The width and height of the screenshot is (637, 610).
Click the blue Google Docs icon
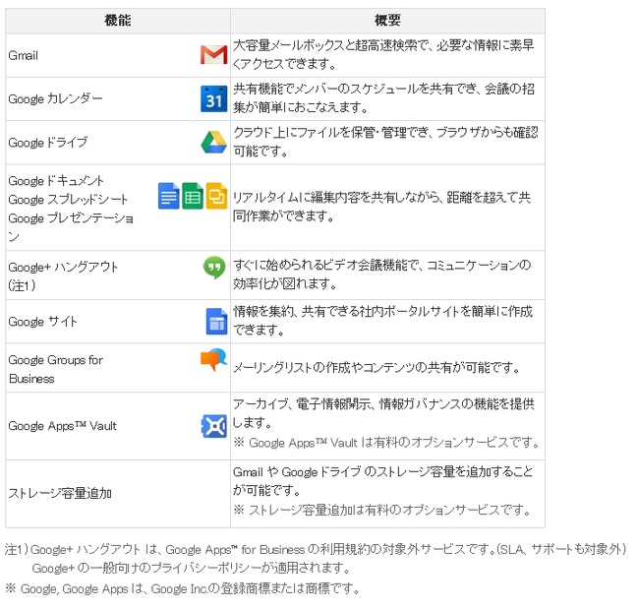(x=169, y=196)
